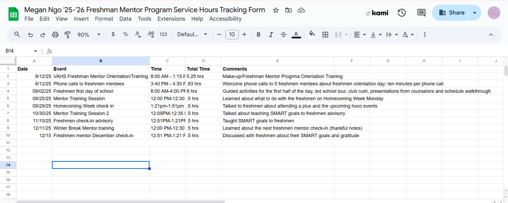Viewport: 508px width, 203px height.
Task: Format as currency
Action: [x=113, y=34]
